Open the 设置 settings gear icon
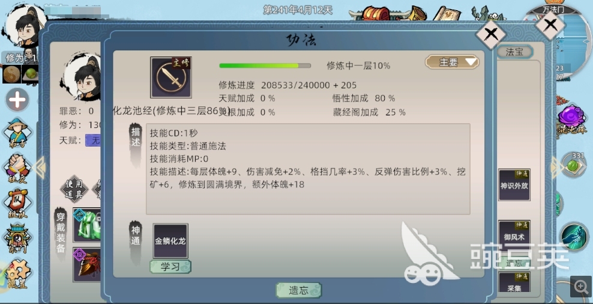Image resolution: width=593 pixels, height=304 pixels. click(17, 273)
